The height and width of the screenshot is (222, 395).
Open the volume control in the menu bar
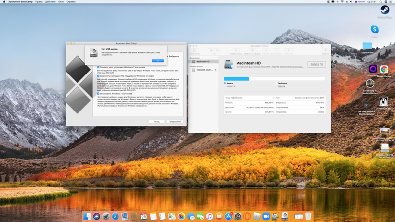coord(351,2)
